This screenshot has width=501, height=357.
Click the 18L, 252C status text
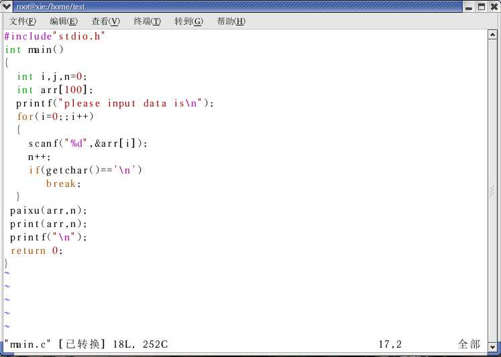coord(140,344)
